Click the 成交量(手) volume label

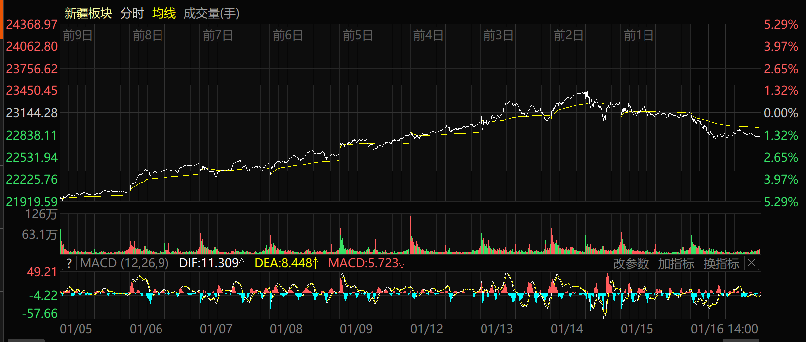(x=211, y=13)
